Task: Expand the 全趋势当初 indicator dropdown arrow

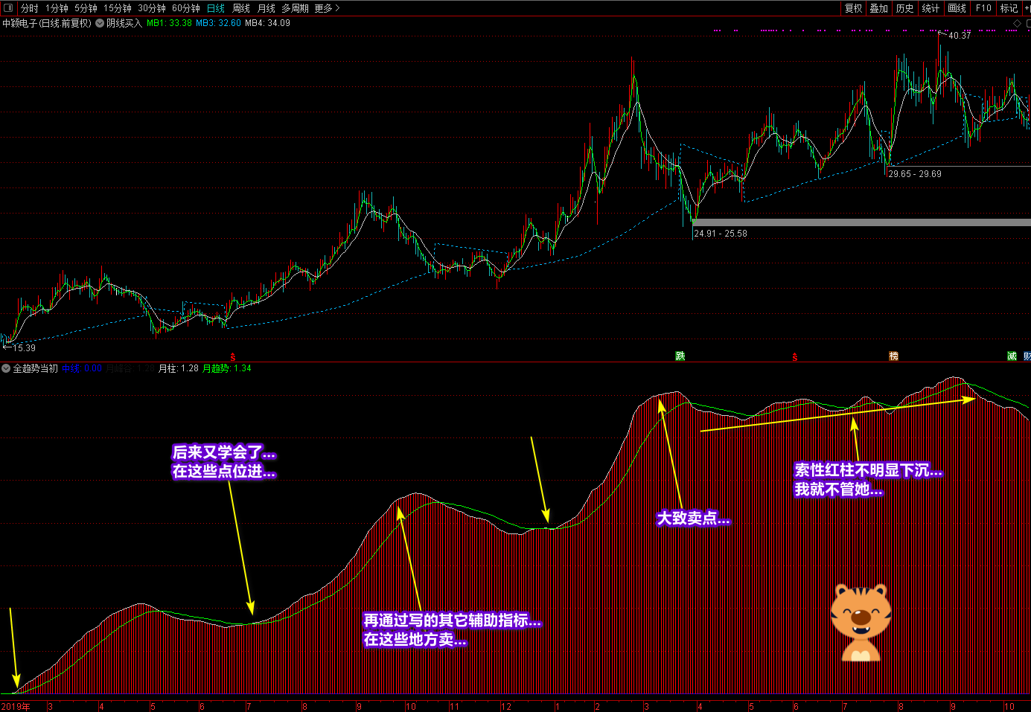Action: pos(6,368)
